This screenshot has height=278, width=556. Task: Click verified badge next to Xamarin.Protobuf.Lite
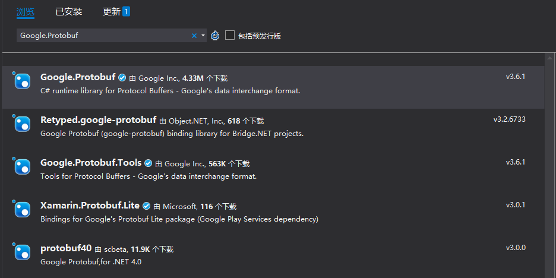pyautogui.click(x=147, y=206)
